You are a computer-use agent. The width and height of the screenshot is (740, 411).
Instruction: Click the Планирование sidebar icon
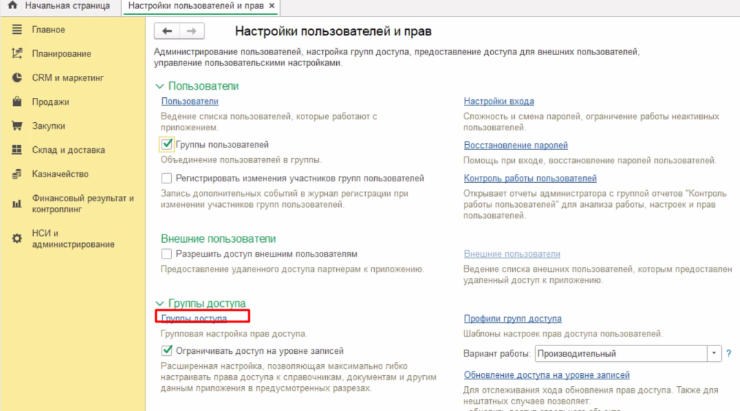click(17, 54)
